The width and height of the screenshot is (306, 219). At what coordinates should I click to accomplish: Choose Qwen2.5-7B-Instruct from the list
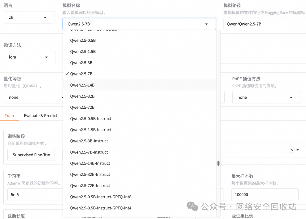pos(139,152)
